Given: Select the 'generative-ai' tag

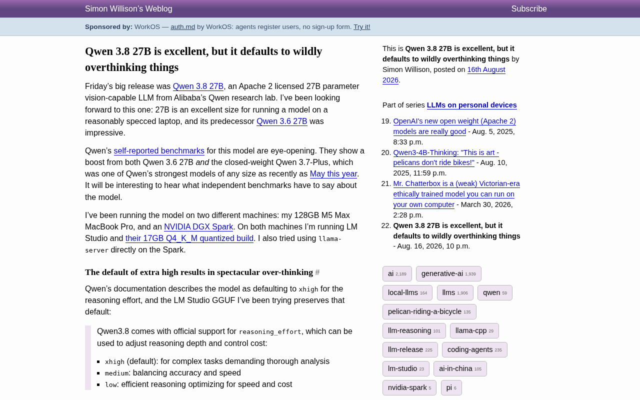Looking at the screenshot, I should pyautogui.click(x=448, y=274).
